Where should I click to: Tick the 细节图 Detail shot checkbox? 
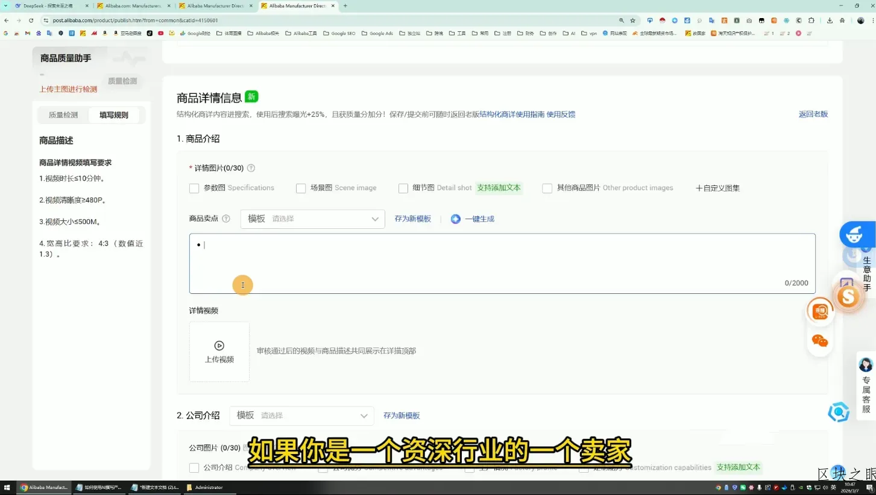[x=403, y=188]
